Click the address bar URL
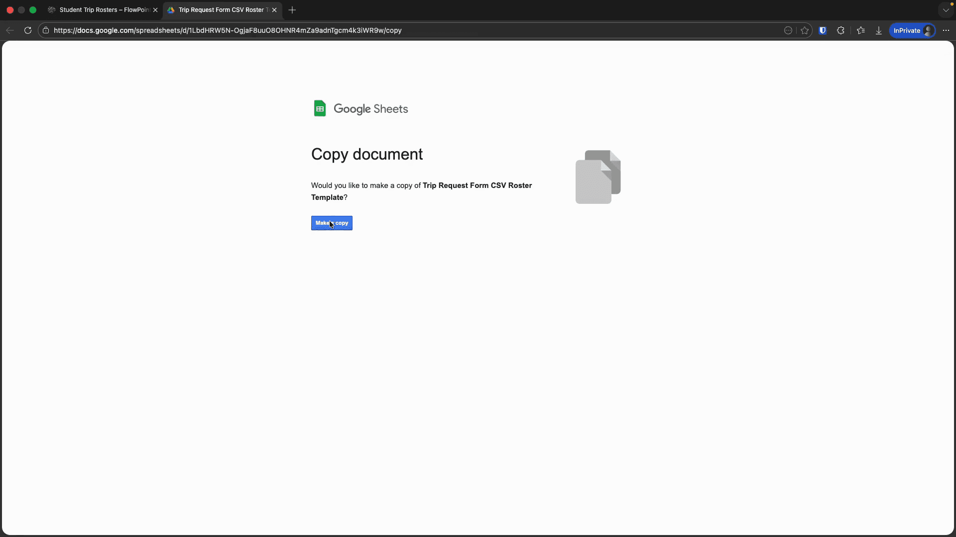 click(x=228, y=30)
